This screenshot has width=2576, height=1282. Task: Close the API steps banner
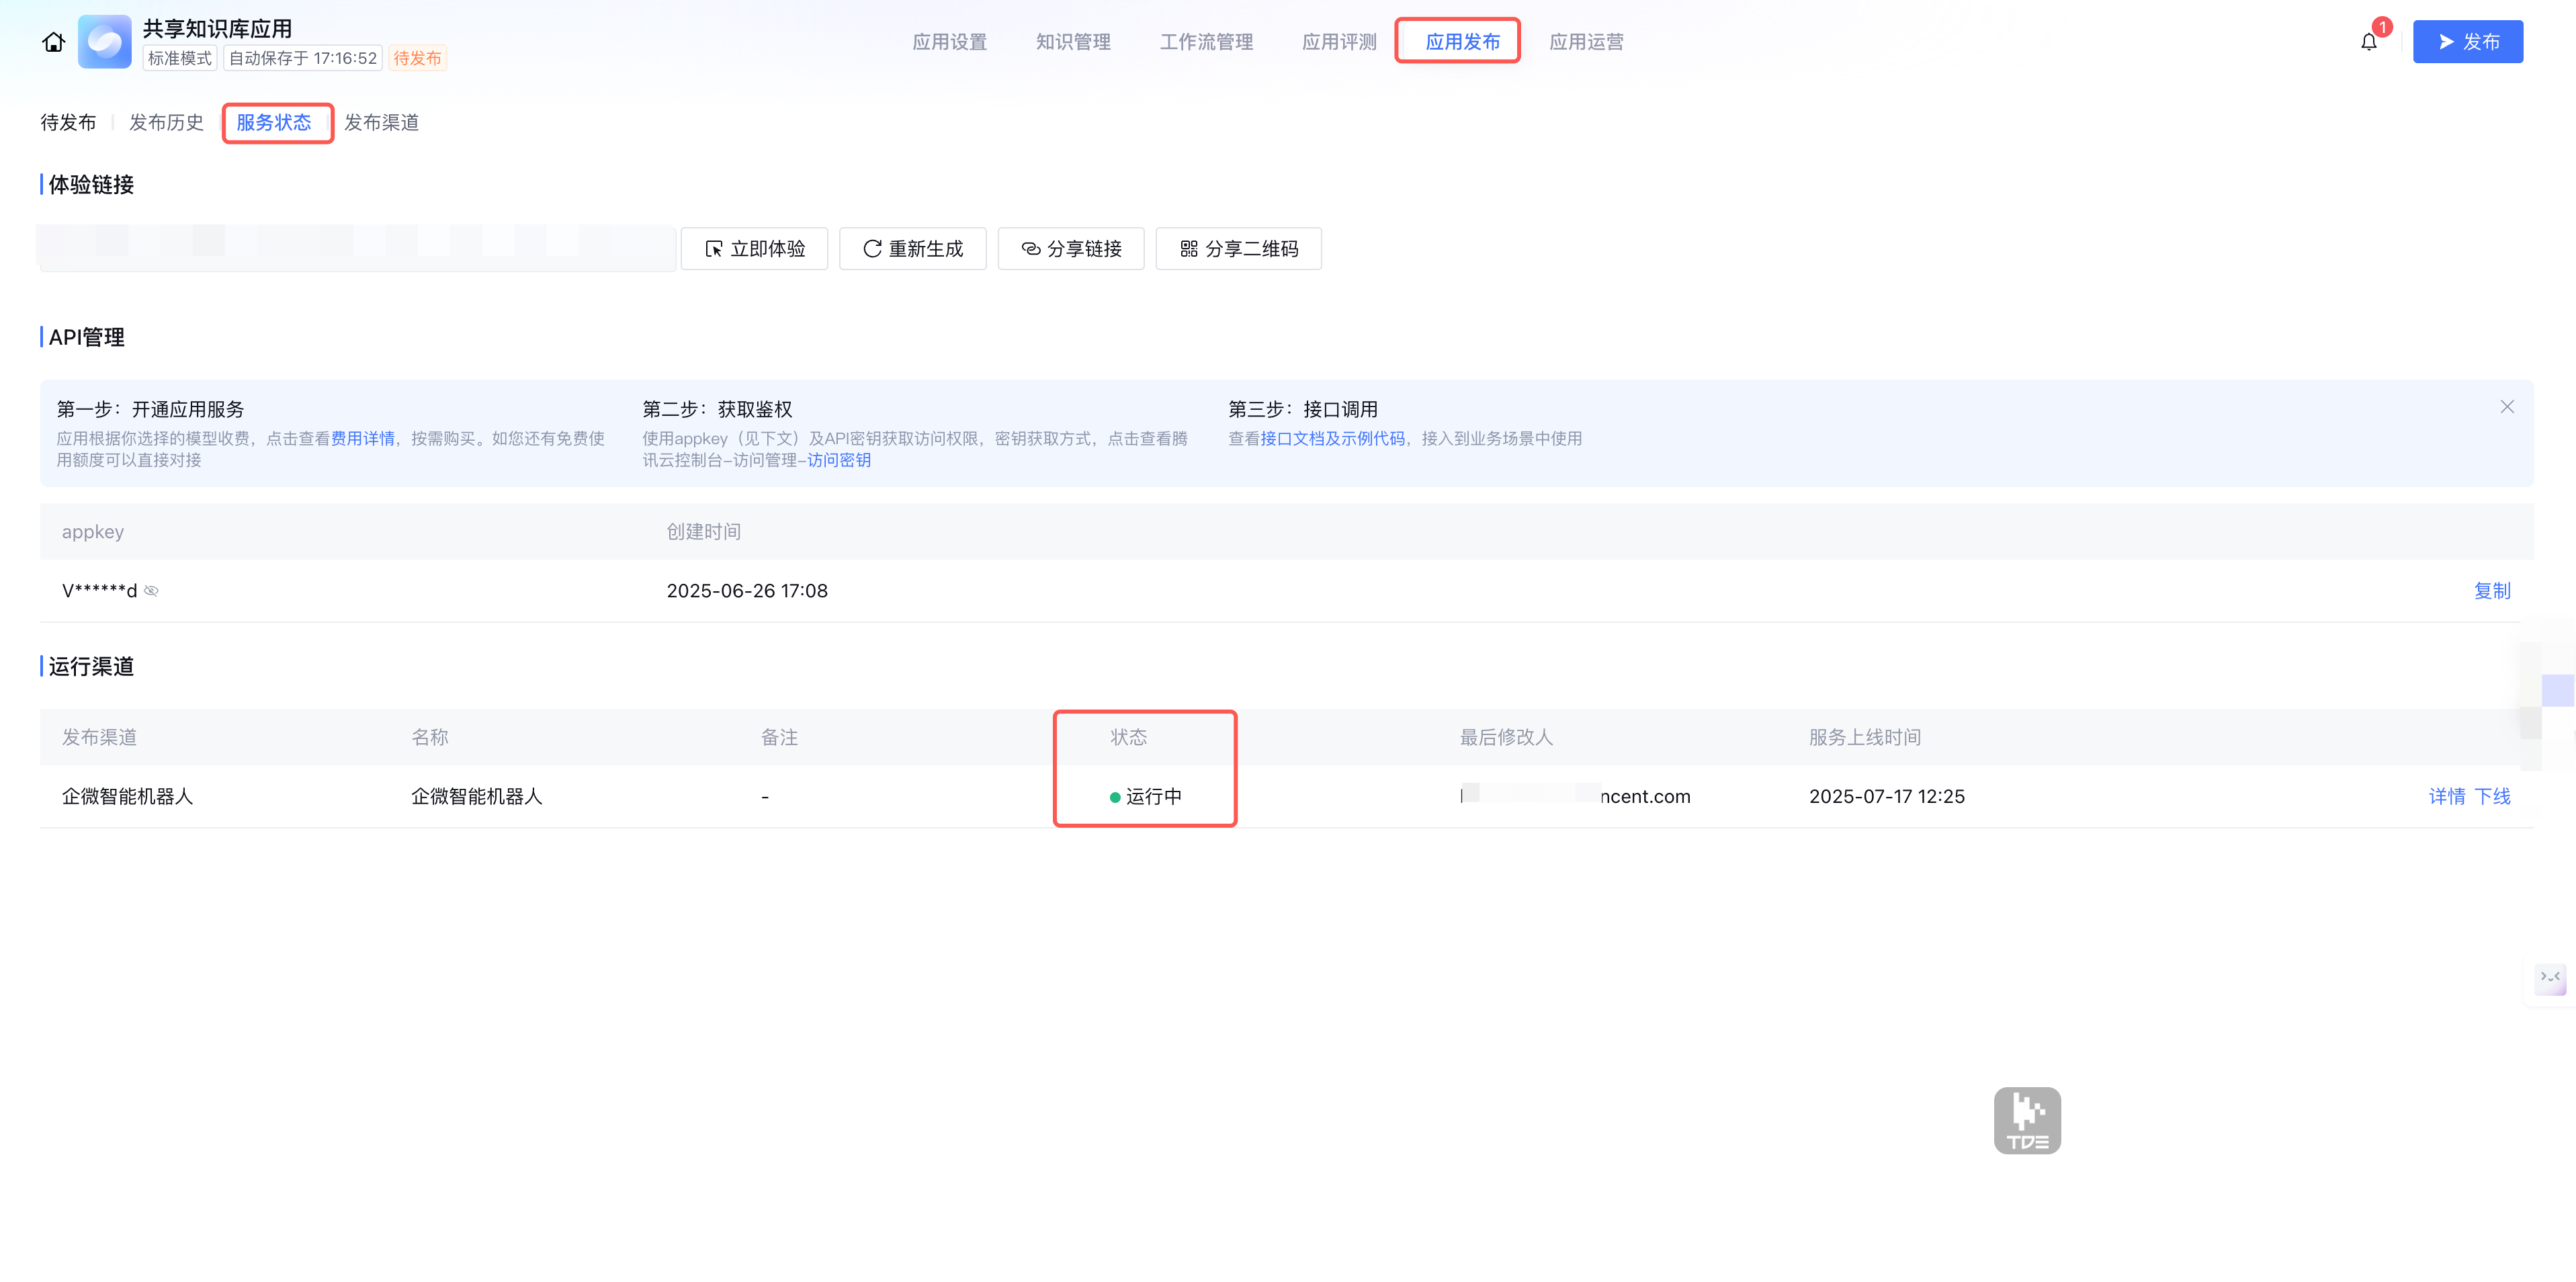[2506, 407]
